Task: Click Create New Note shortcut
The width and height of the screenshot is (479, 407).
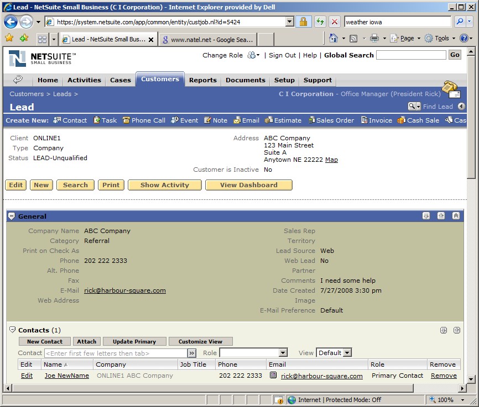Action: point(216,120)
